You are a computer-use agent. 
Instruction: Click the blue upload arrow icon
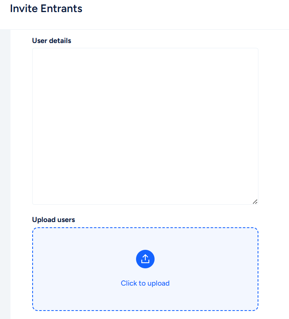click(x=145, y=259)
